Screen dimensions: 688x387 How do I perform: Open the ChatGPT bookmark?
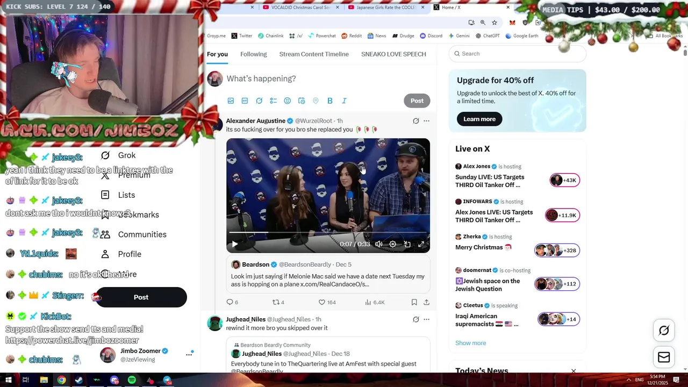coord(488,36)
